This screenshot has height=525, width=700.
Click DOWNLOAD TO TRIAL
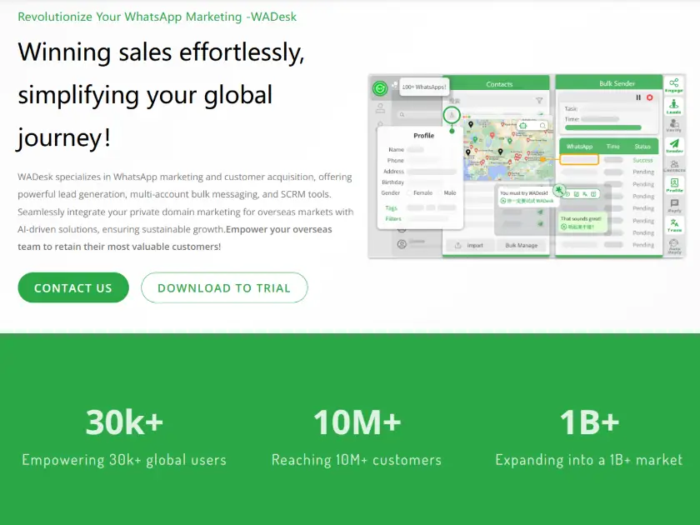224,287
